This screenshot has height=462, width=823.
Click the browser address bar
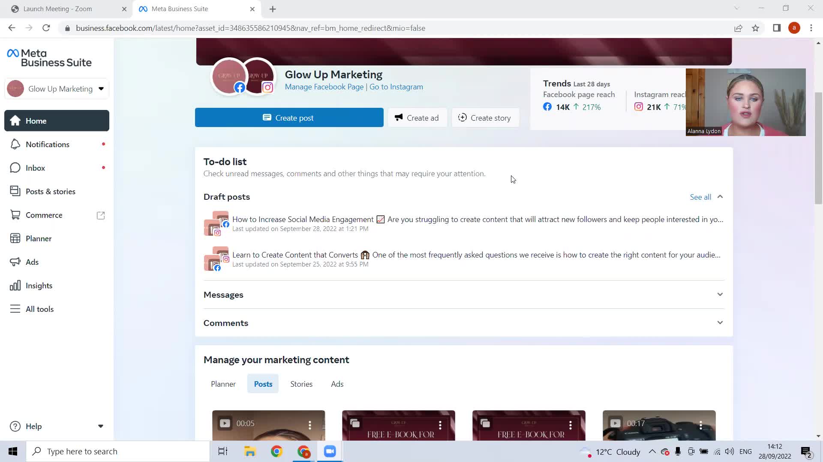point(394,28)
